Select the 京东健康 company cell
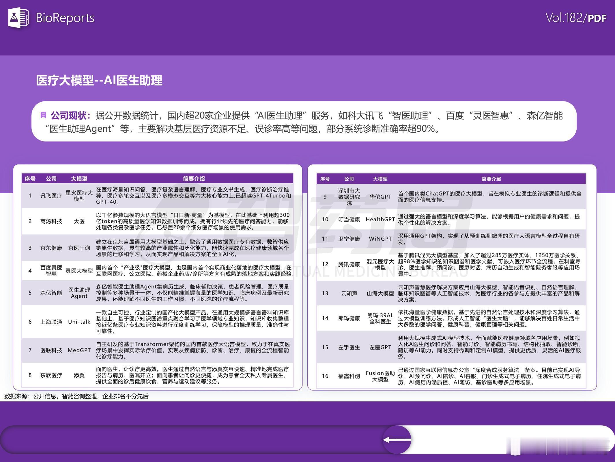The width and height of the screenshot is (615, 462). [x=51, y=248]
